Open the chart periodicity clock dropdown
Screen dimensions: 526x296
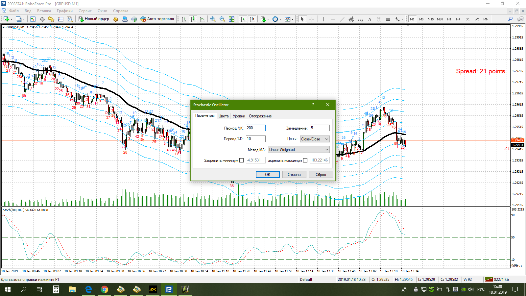[276, 19]
